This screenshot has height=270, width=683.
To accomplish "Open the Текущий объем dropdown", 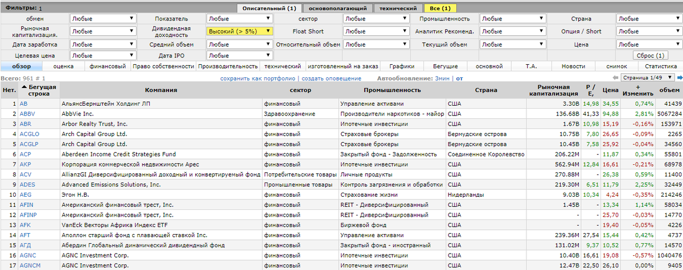I will coord(513,44).
